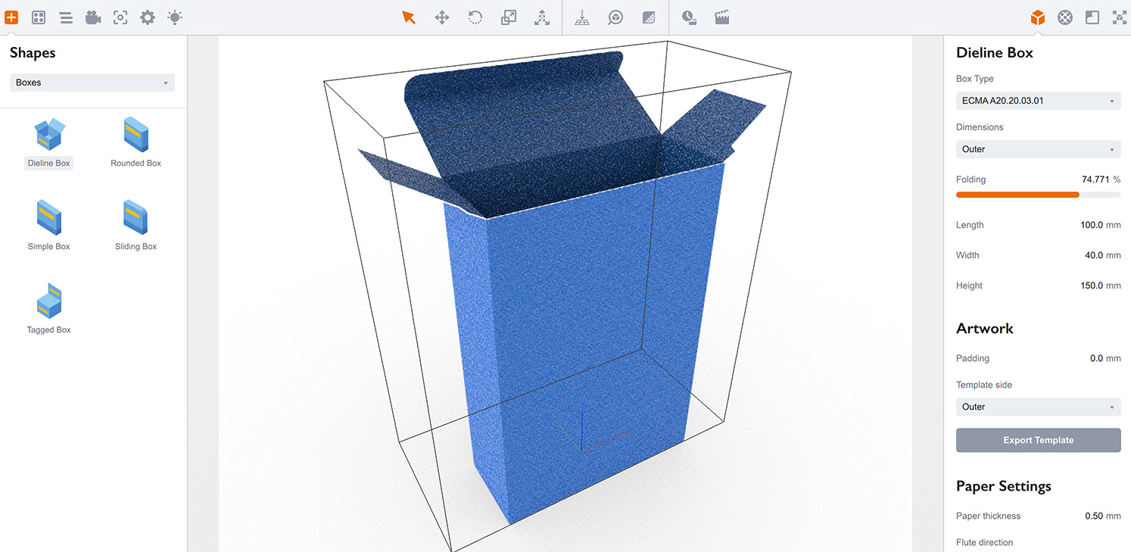Image resolution: width=1131 pixels, height=552 pixels.
Task: Select the arrow selection tool
Action: point(408,17)
